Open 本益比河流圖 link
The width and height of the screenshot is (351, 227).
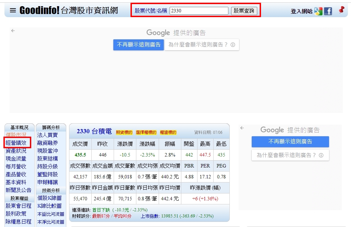click(x=51, y=214)
